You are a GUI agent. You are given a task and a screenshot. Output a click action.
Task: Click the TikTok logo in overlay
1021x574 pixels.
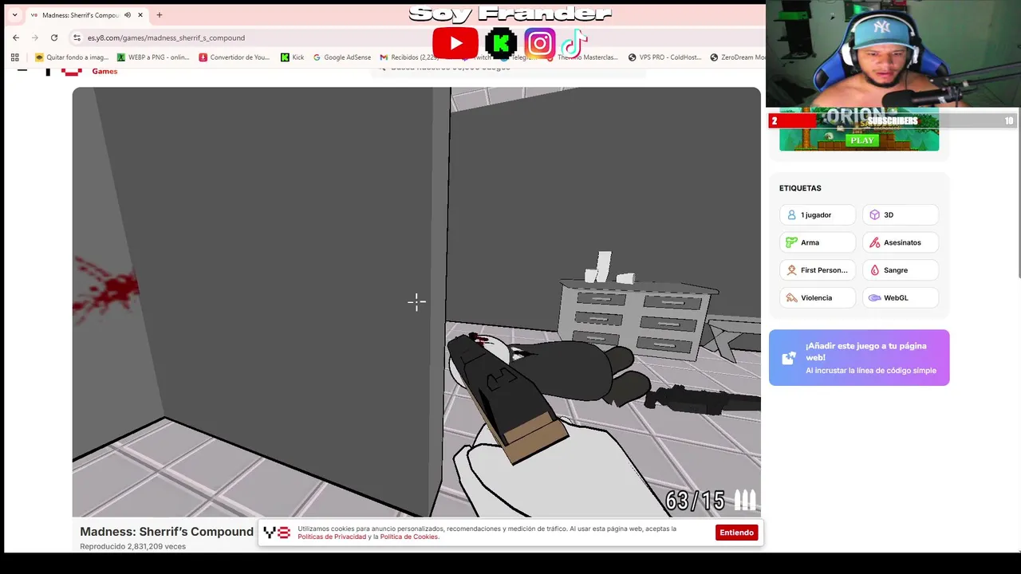(574, 43)
